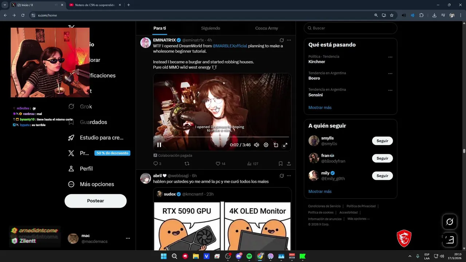Switch to the Coscu Army tab
The height and width of the screenshot is (262, 466).
tap(266, 28)
